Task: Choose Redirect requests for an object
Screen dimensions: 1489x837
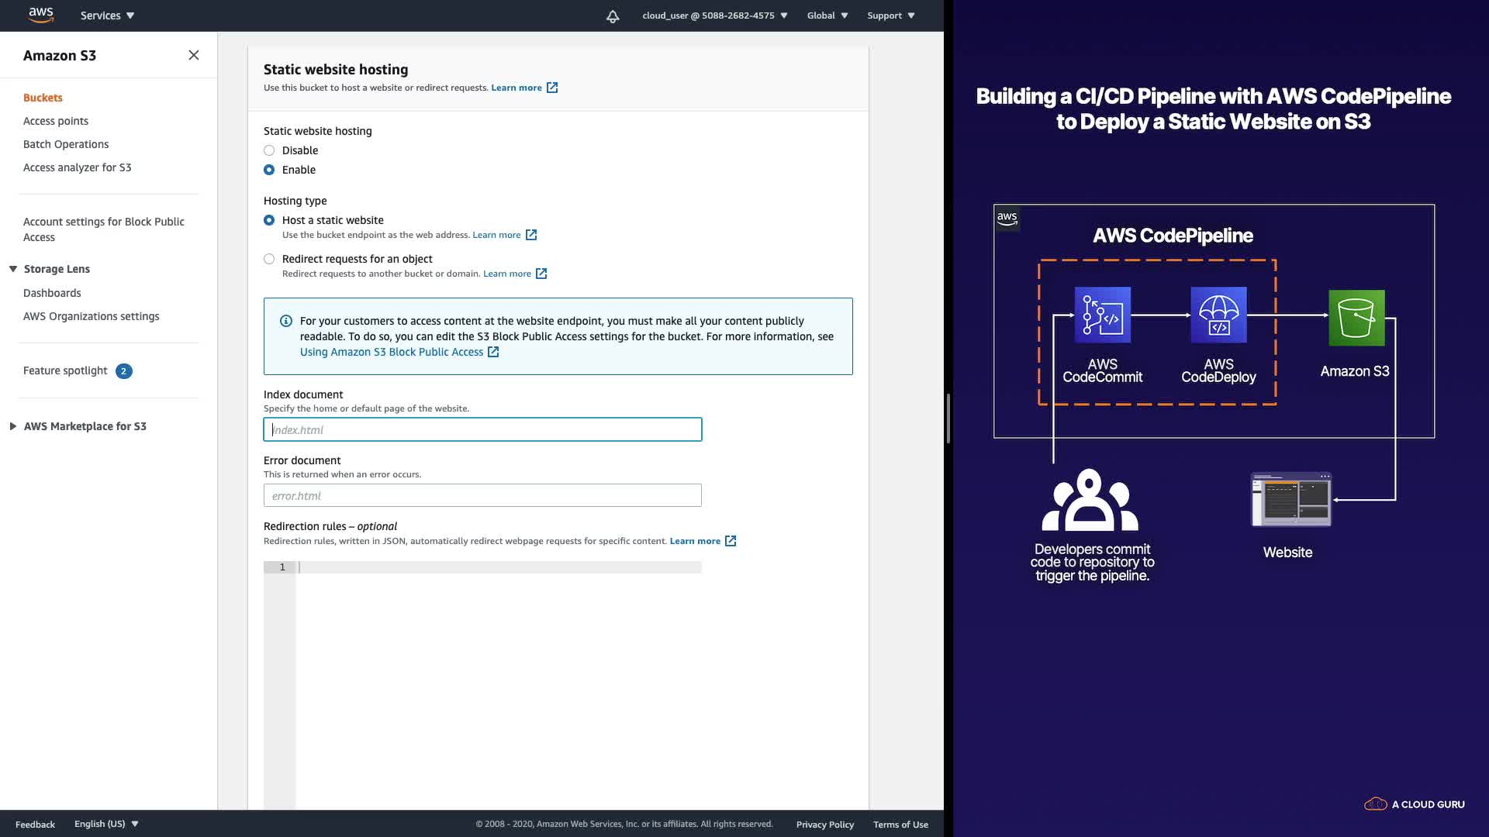Action: [269, 259]
